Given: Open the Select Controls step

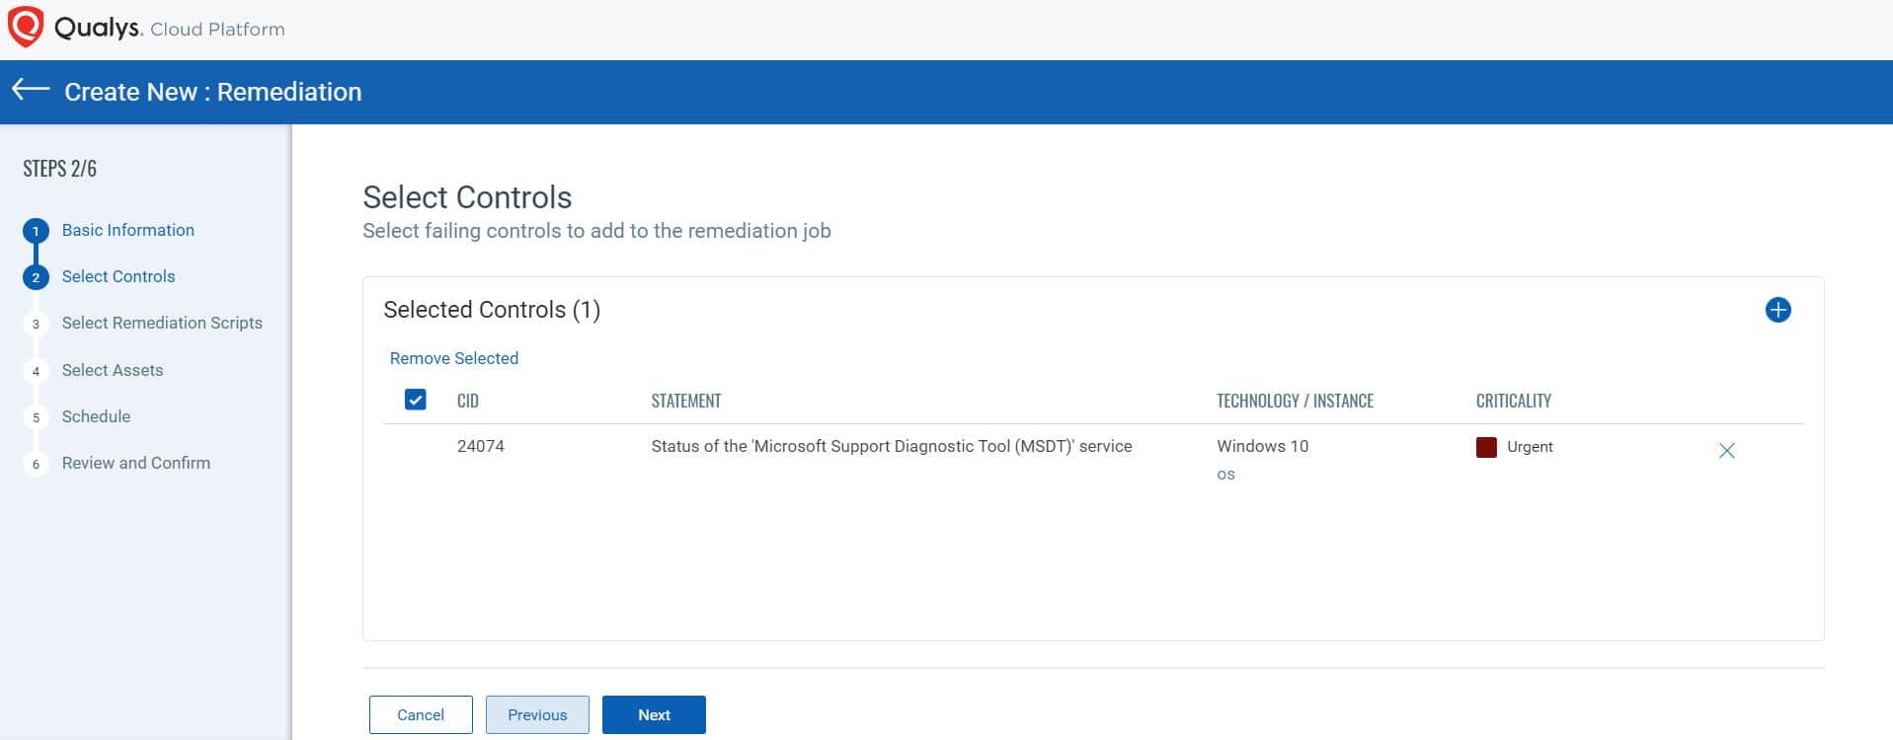Looking at the screenshot, I should [x=118, y=276].
